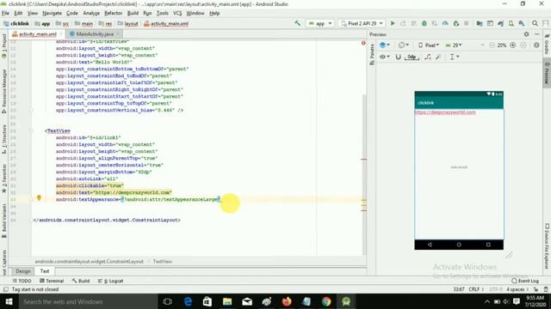The image size is (551, 309).
Task: Open the Logcat tool window
Action: tap(111, 281)
